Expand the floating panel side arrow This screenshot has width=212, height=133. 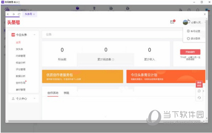[x=203, y=91]
